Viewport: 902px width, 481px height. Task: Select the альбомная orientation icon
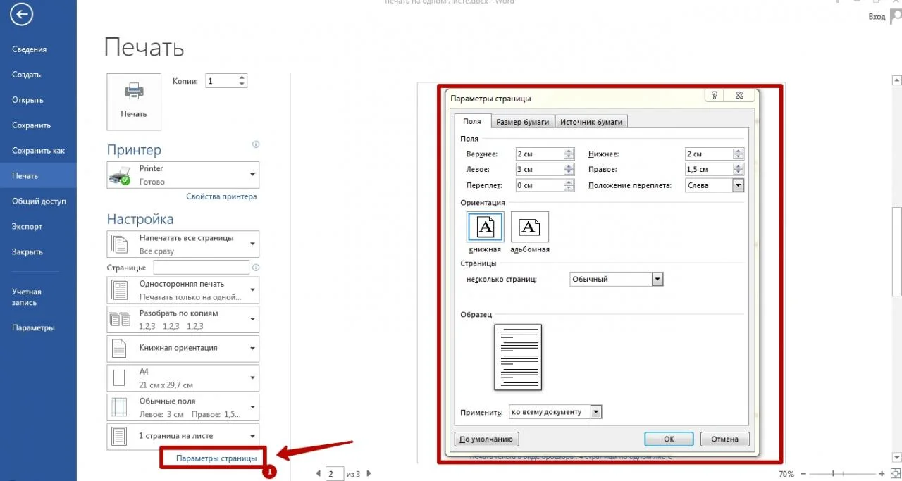pyautogui.click(x=529, y=227)
